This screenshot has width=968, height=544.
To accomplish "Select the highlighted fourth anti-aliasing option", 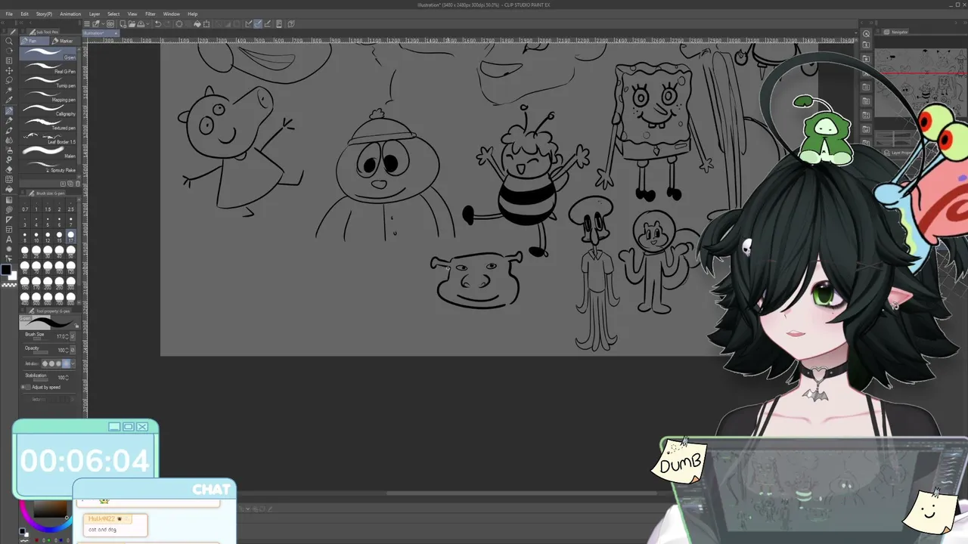I will [66, 363].
